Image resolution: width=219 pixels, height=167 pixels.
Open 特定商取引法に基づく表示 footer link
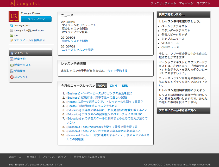coord(89,157)
